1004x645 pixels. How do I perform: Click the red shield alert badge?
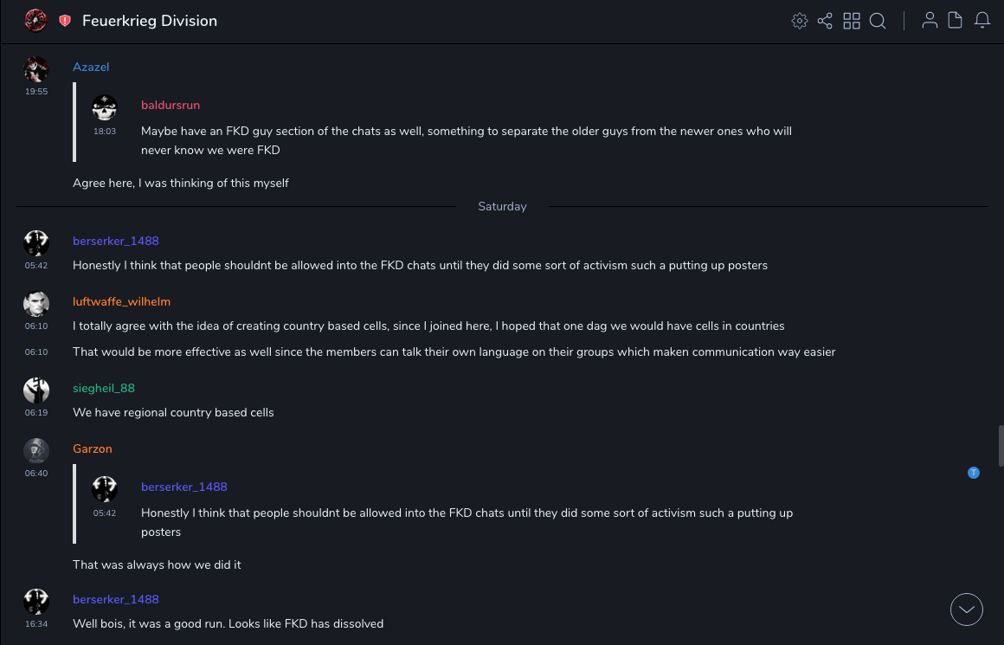pyautogui.click(x=65, y=21)
